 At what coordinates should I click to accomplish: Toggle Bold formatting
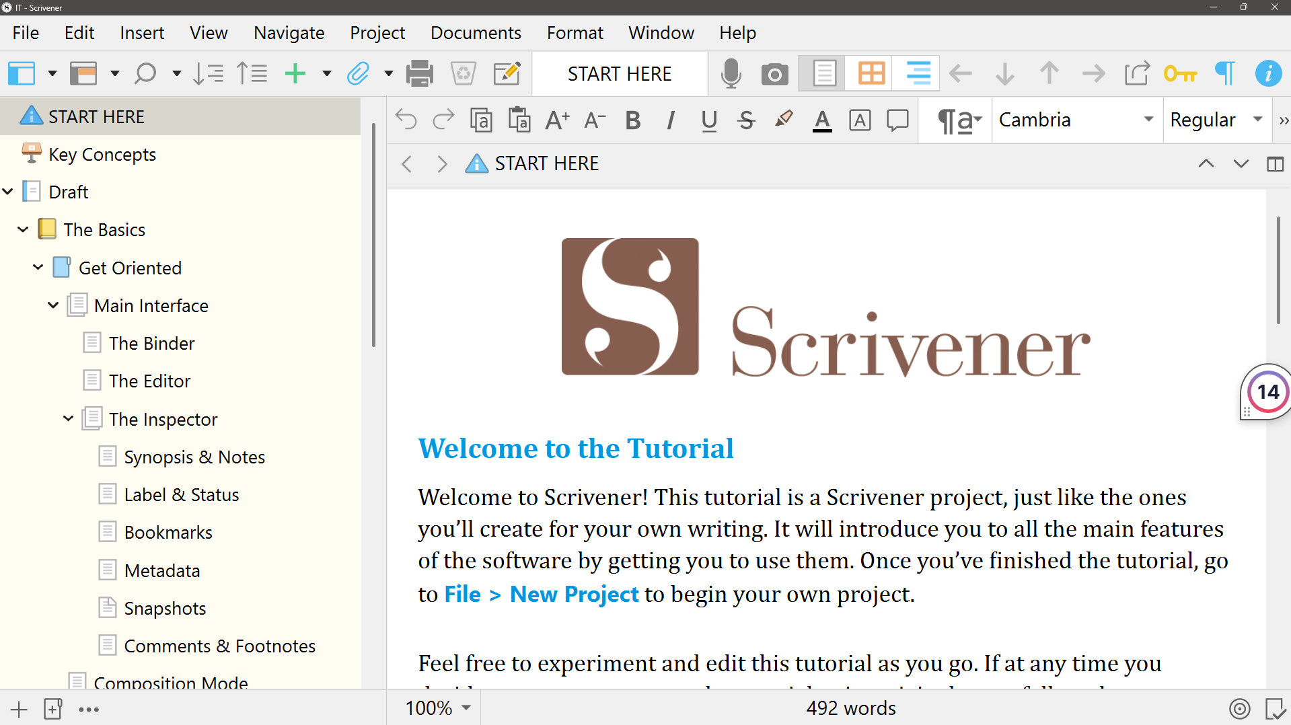(632, 120)
